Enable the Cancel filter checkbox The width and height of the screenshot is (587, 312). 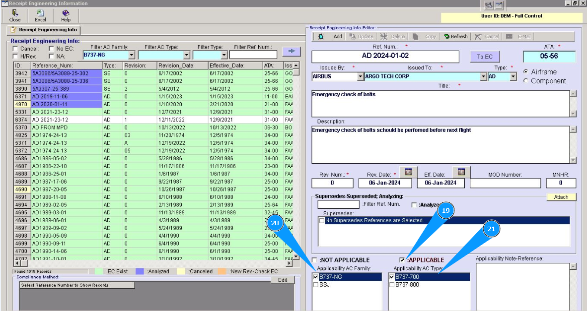point(15,49)
